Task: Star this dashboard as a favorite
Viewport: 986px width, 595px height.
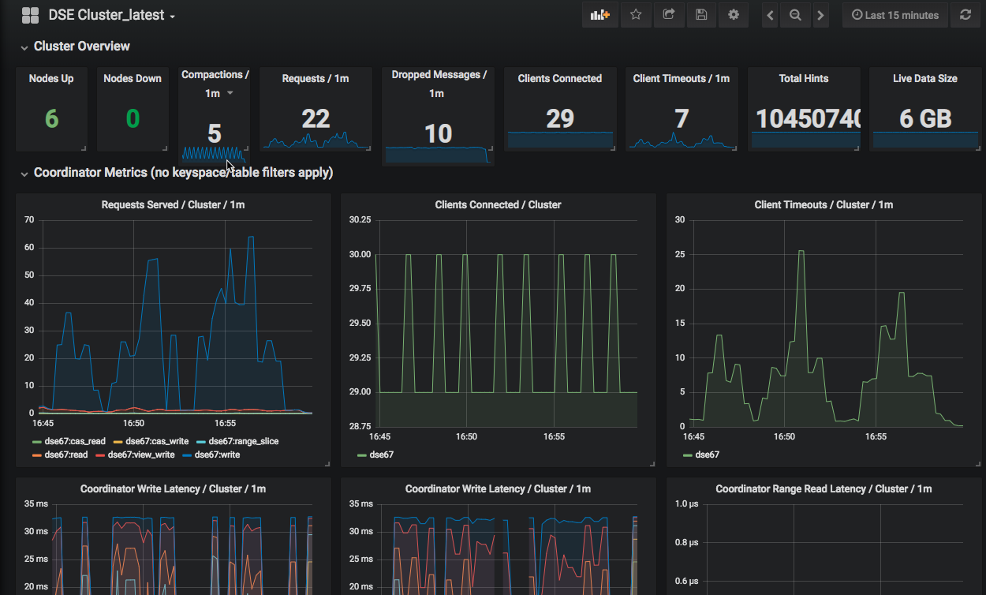Action: tap(636, 15)
